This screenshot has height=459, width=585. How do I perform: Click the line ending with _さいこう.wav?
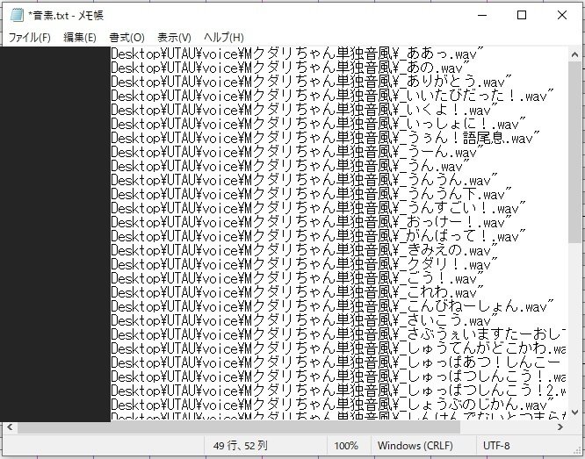coord(305,320)
